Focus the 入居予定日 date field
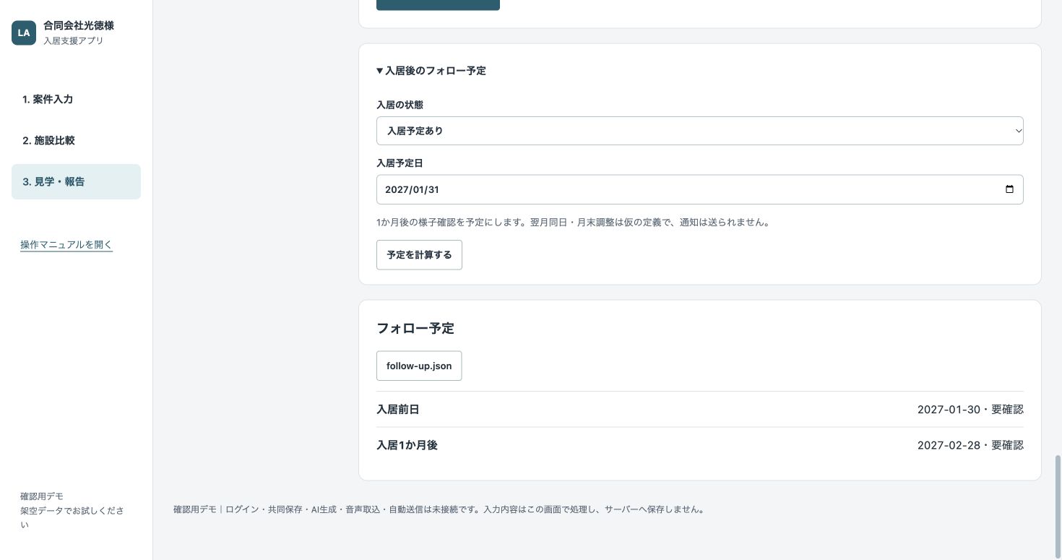The height and width of the screenshot is (560, 1062). 699,189
